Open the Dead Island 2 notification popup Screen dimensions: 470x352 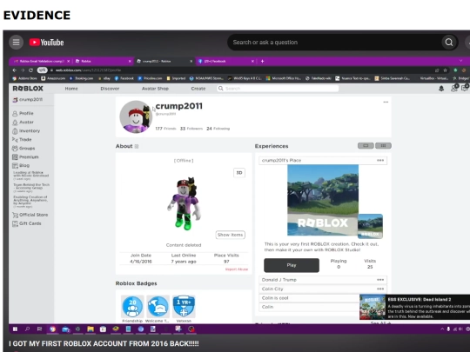pos(415,307)
